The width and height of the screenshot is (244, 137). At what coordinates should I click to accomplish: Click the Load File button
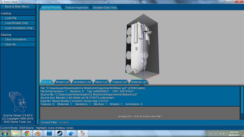[18, 18]
